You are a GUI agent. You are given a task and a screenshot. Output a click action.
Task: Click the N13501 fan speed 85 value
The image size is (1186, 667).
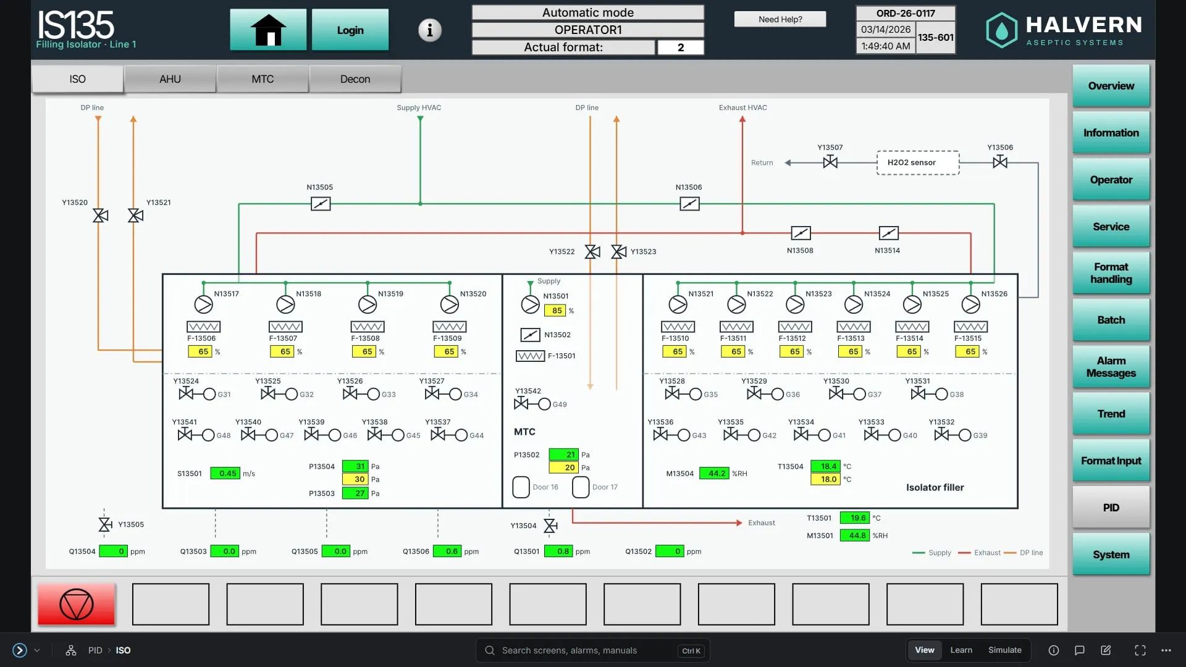point(555,311)
